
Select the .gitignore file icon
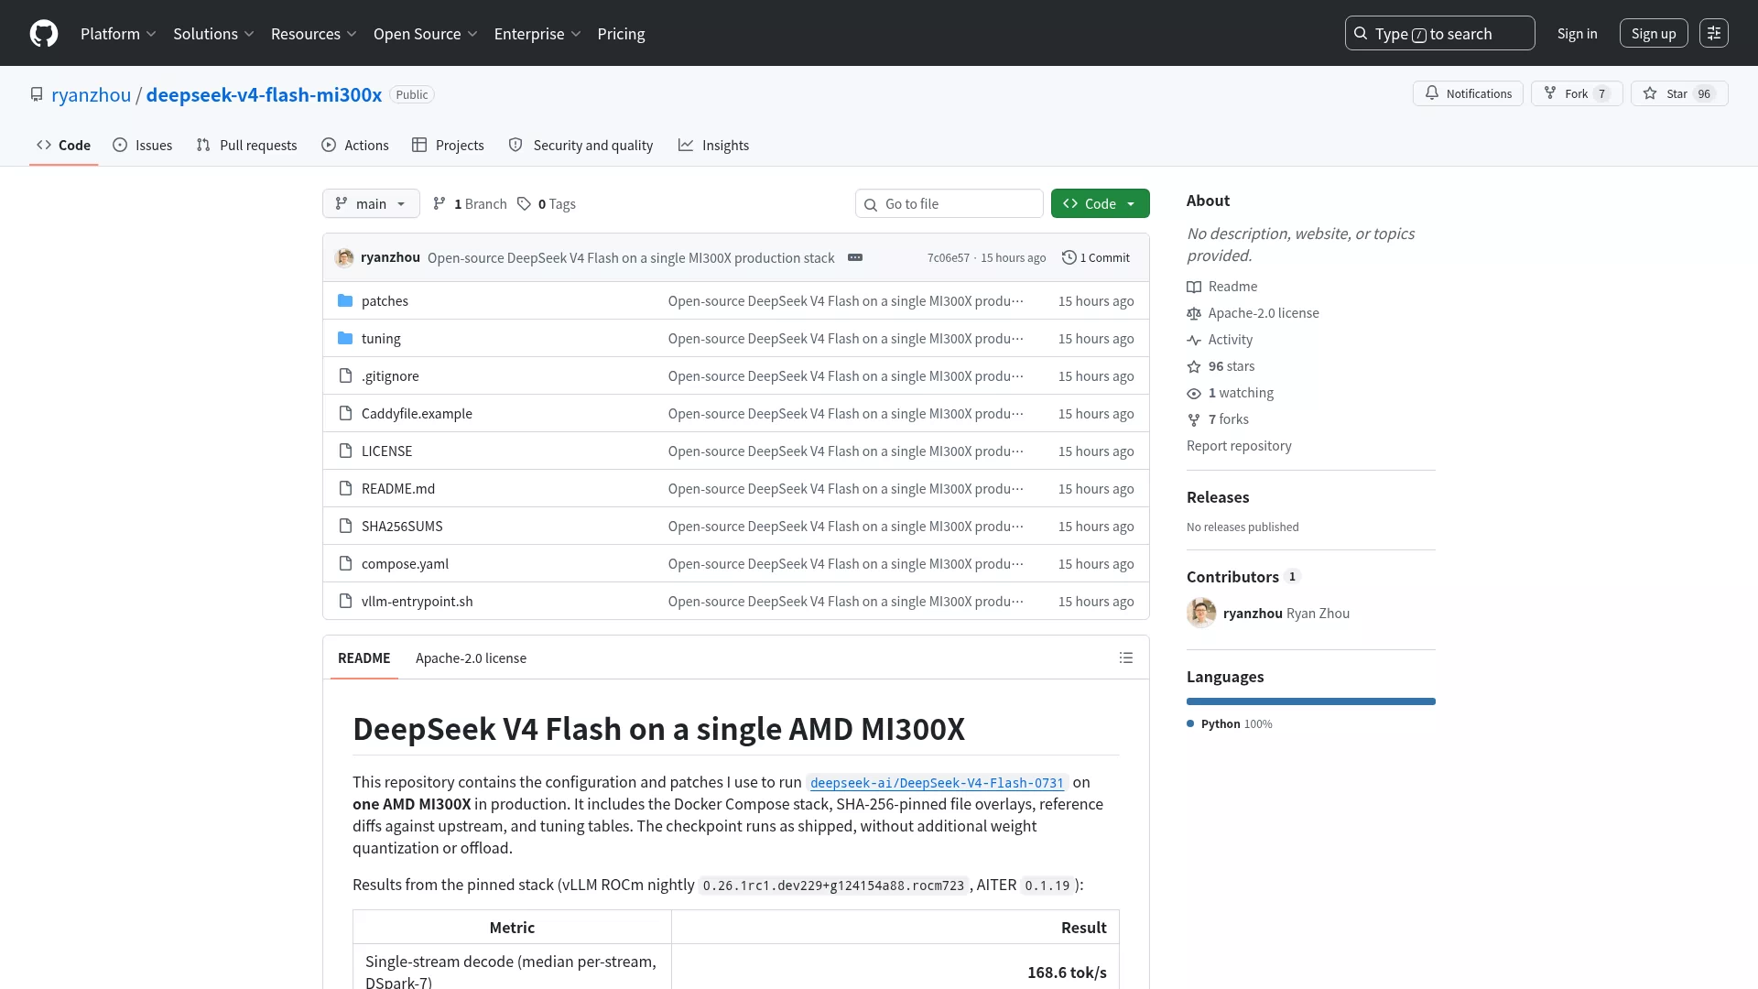[x=345, y=376]
